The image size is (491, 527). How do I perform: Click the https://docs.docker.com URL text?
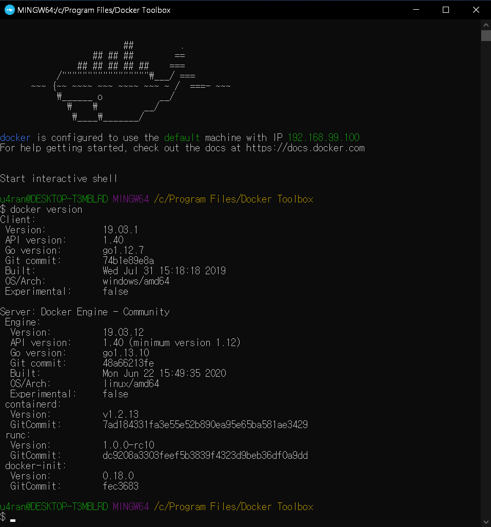(x=305, y=148)
